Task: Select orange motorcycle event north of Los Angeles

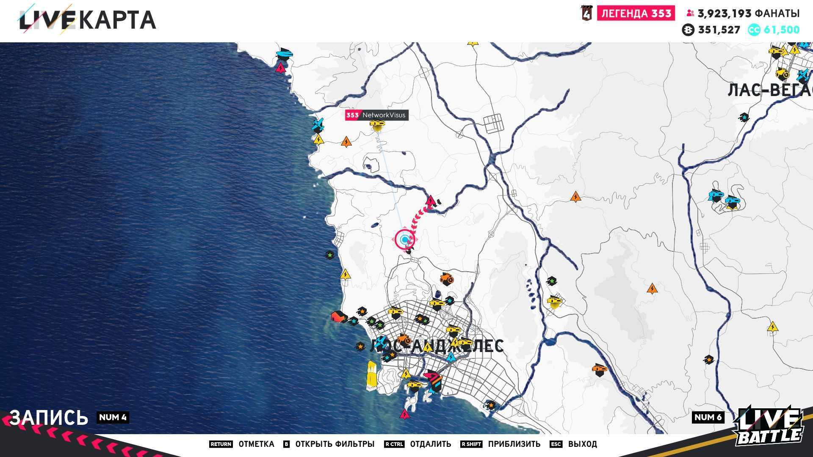Action: (446, 278)
